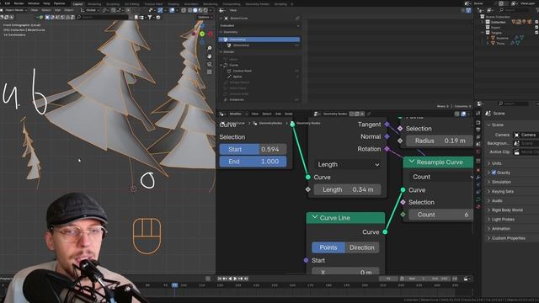Toggle perspective/orthographic grid icon
The height and width of the screenshot is (303, 539).
210,72
